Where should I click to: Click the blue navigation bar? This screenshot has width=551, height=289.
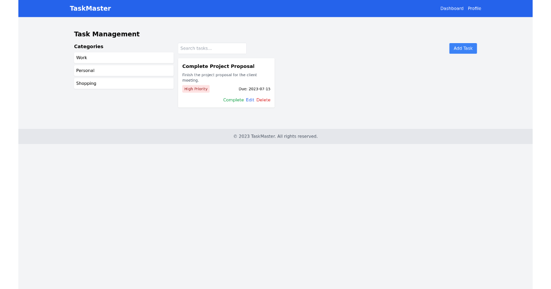(275, 8)
